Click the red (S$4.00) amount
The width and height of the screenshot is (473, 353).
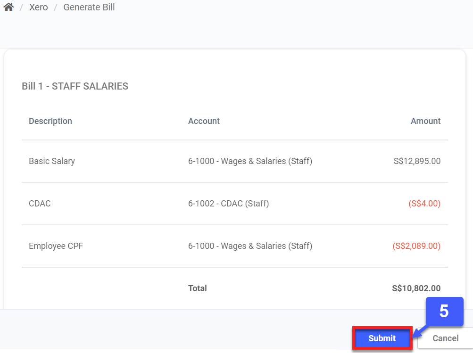click(424, 204)
